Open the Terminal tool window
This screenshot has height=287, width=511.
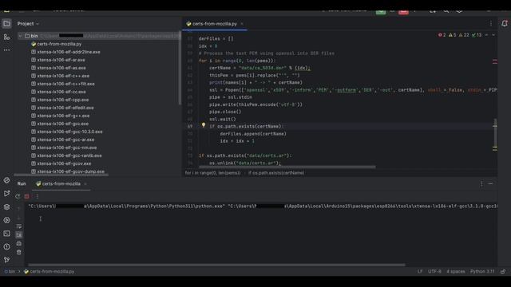pos(6,234)
